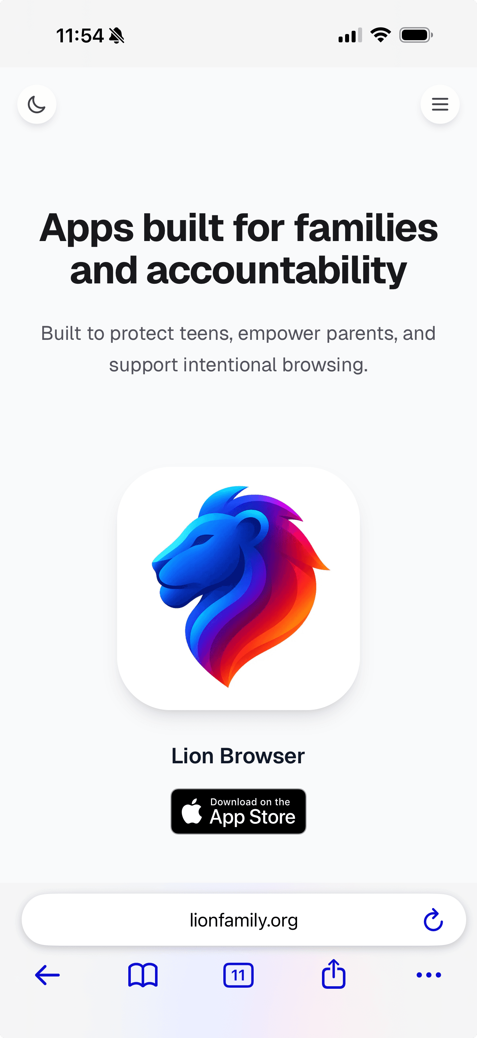
Task: Tap the silent mode bell icon
Action: (x=117, y=35)
